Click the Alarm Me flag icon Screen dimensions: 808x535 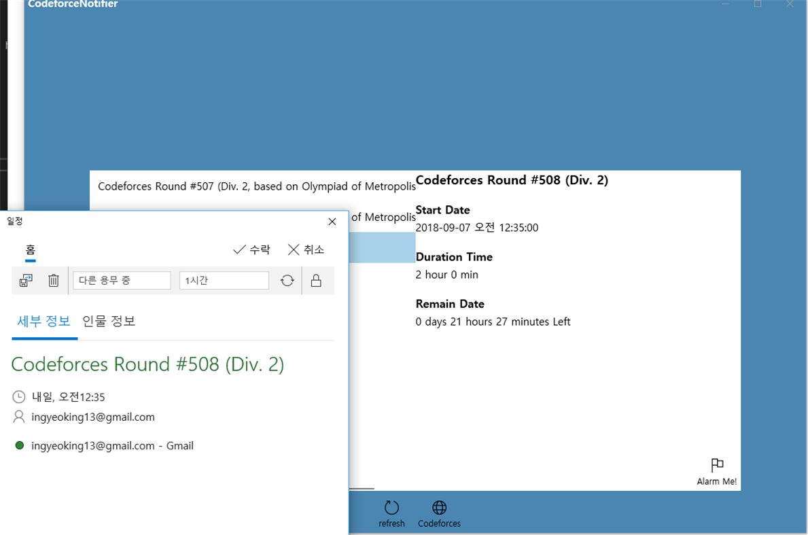click(x=717, y=465)
